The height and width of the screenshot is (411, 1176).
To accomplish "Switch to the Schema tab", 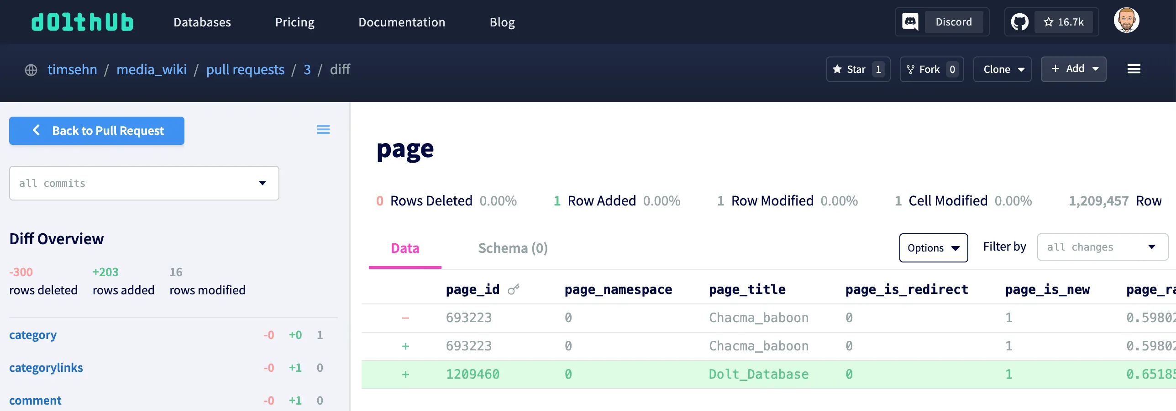I will click(512, 248).
